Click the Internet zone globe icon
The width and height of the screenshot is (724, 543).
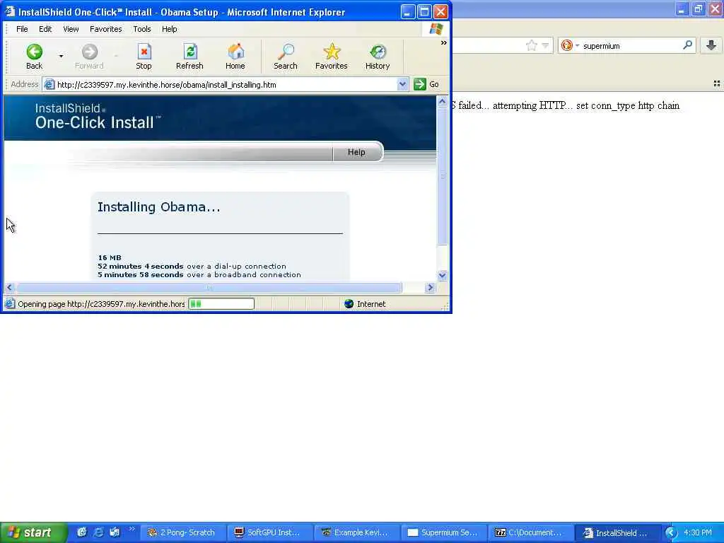(349, 304)
